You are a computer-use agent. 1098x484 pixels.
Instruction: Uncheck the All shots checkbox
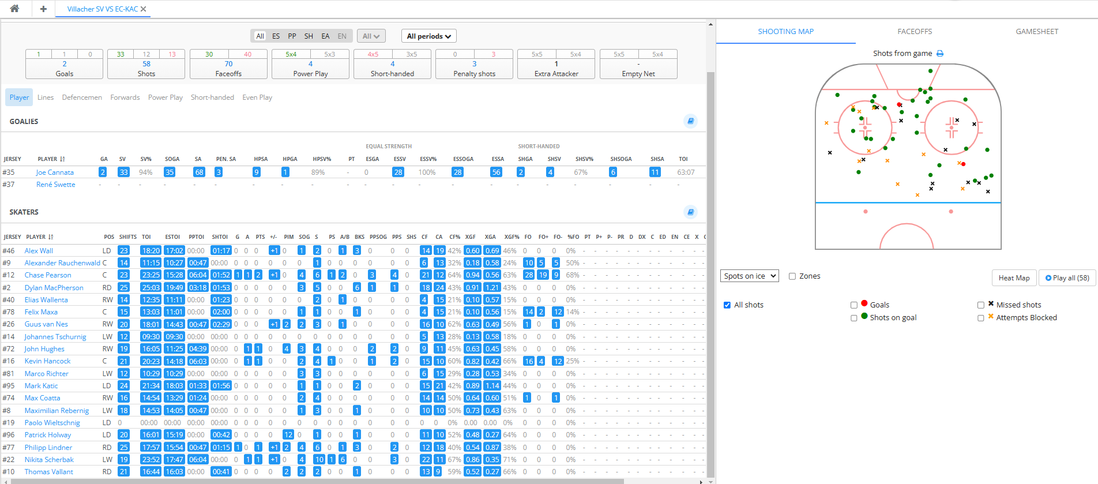[x=727, y=305]
